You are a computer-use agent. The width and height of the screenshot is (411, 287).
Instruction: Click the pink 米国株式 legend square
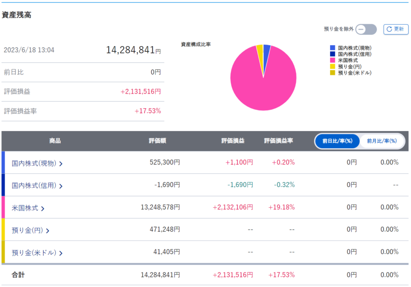coord(333,60)
